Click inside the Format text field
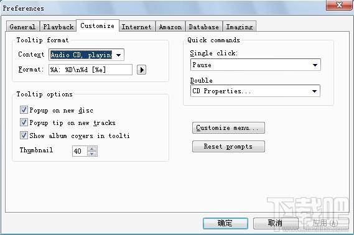The height and width of the screenshot is (235, 354). (90, 70)
